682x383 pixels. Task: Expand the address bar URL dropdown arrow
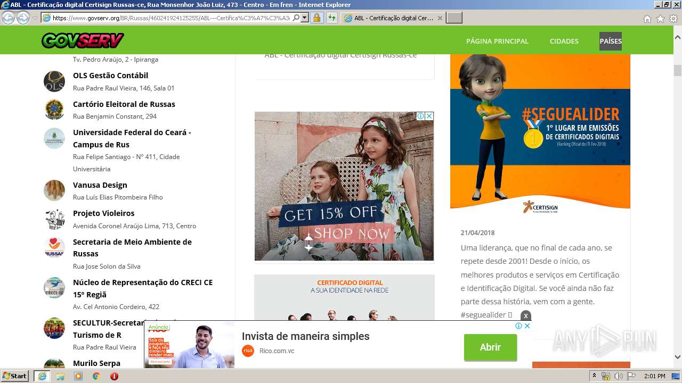(305, 18)
